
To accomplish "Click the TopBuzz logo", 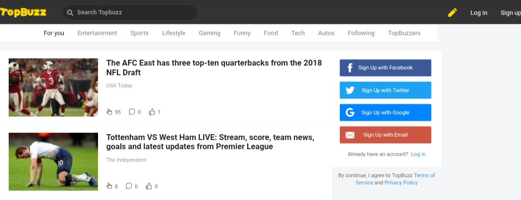I will pos(23,12).
